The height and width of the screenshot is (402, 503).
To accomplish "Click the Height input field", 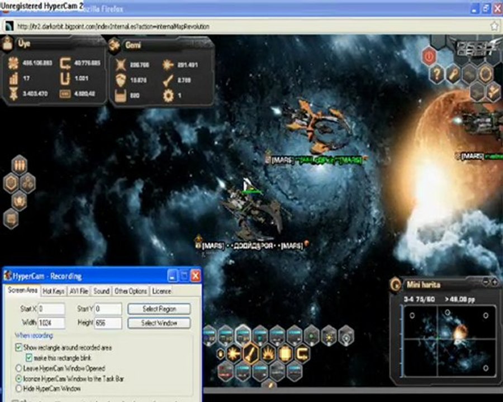I will pyautogui.click(x=108, y=323).
